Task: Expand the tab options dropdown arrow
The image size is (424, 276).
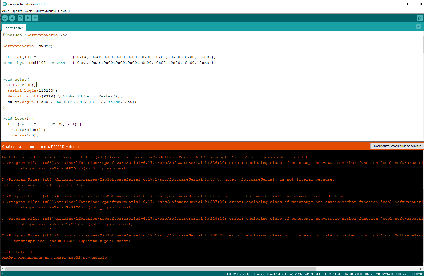Action: pos(418,27)
